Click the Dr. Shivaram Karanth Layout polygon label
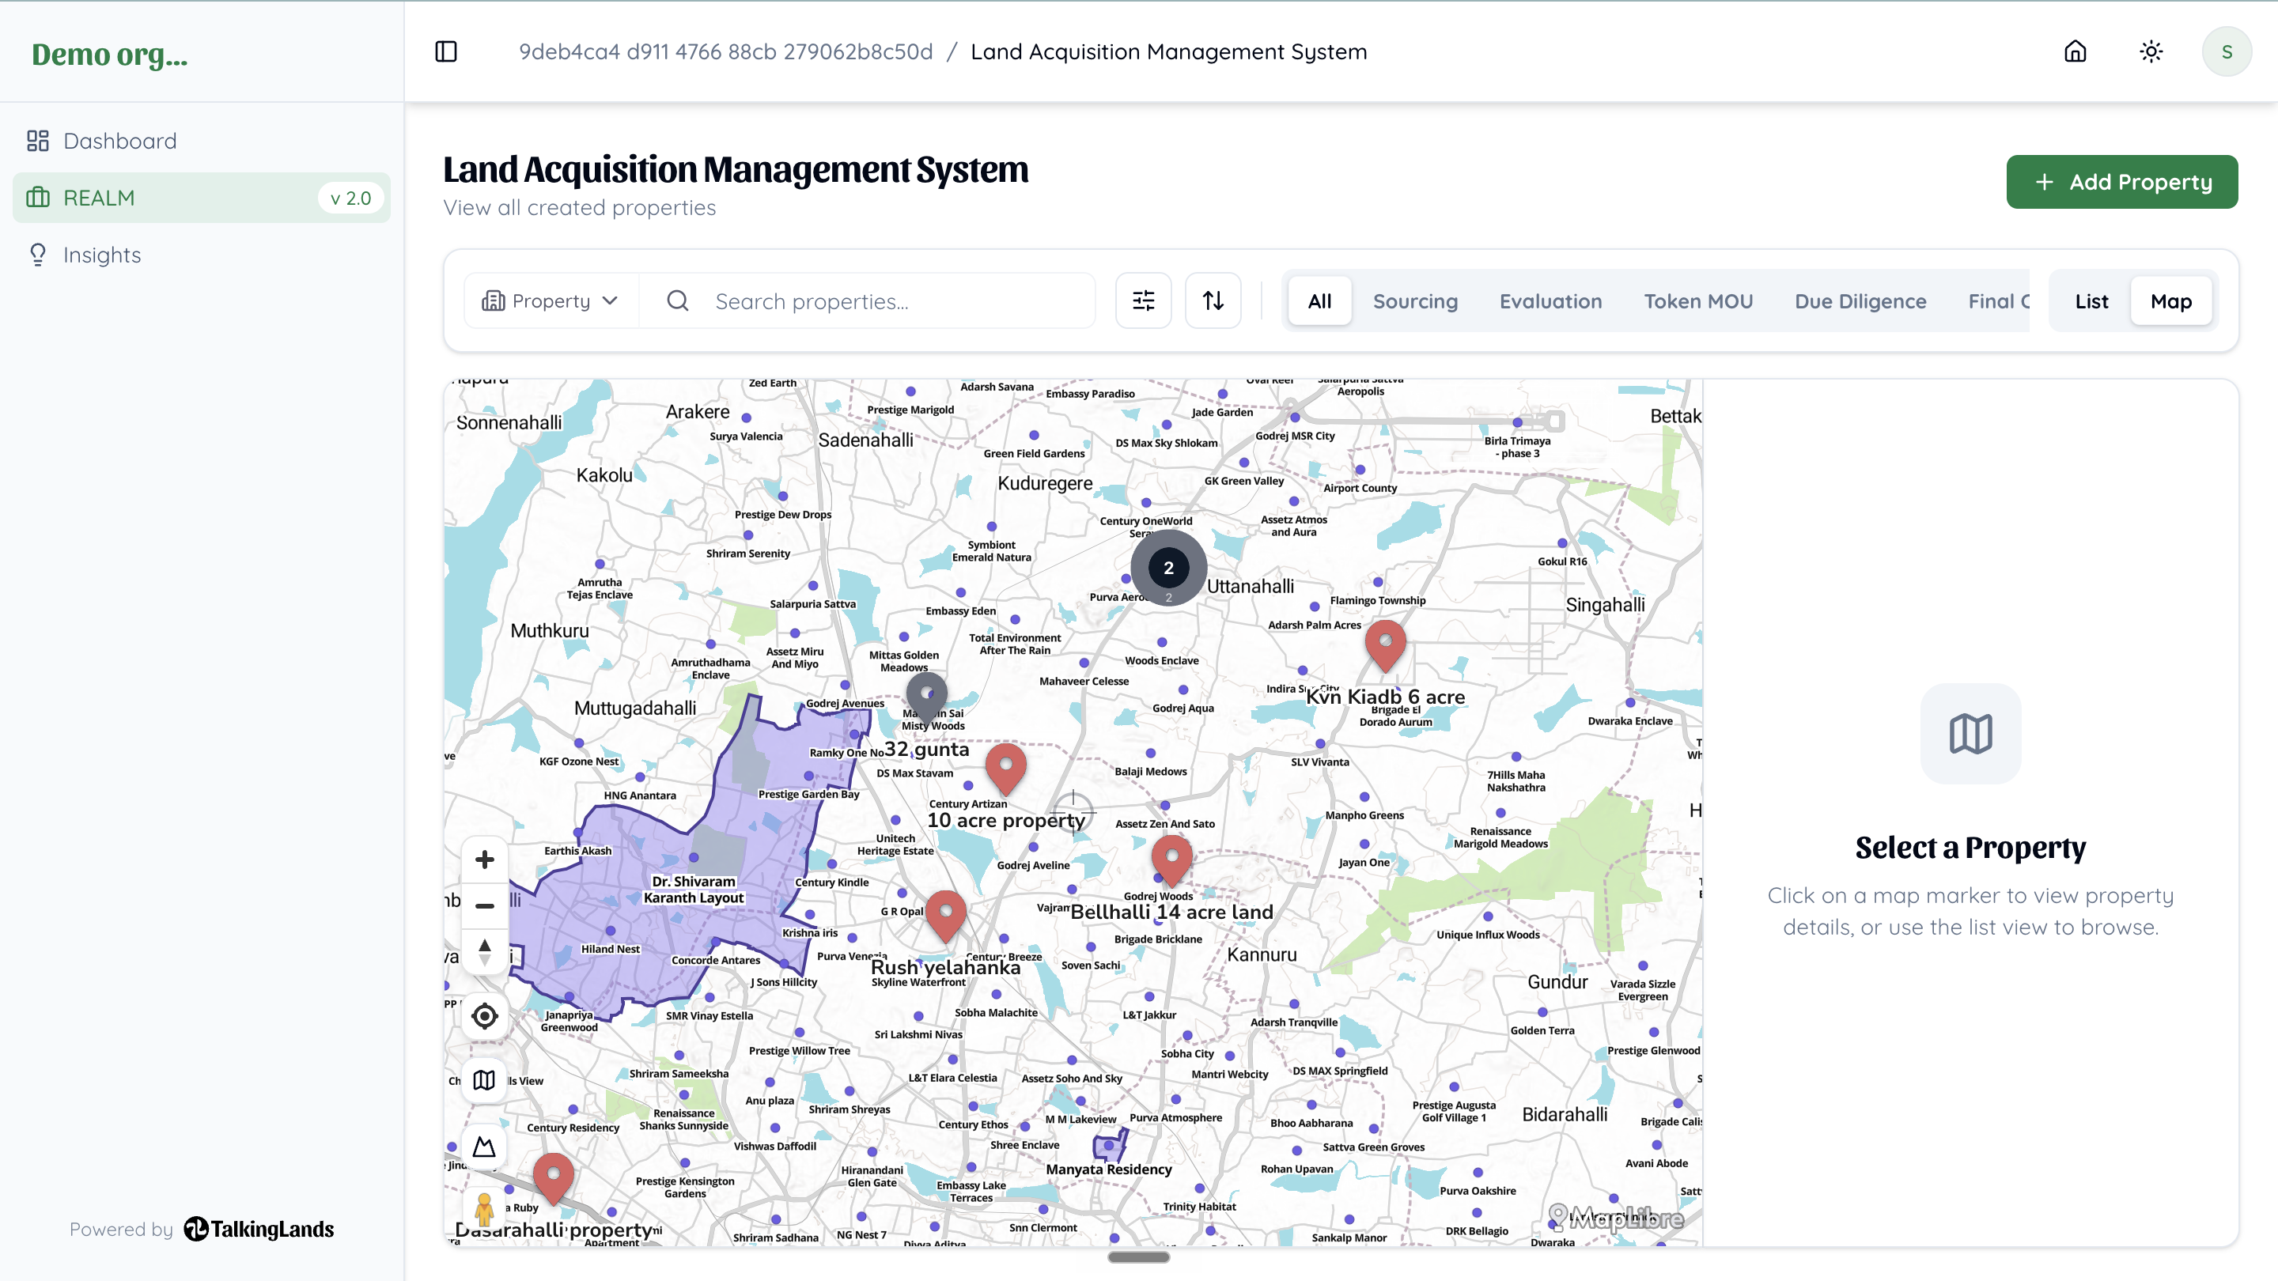This screenshot has height=1281, width=2278. coord(694,890)
